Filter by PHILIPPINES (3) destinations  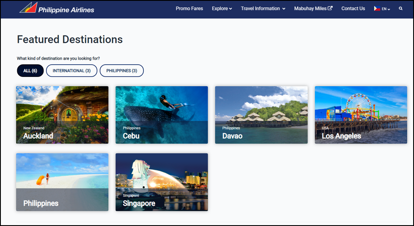[122, 71]
